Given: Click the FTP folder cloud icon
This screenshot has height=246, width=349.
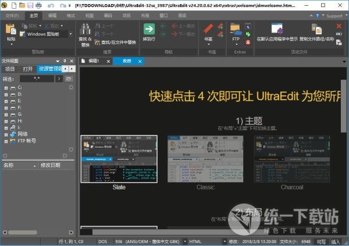Looking at the screenshot, I should point(236,30).
